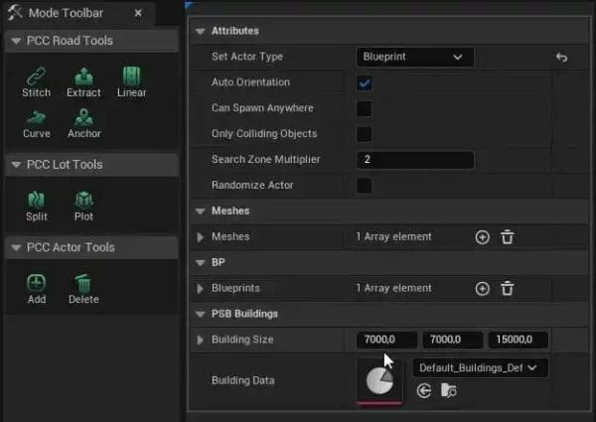Choose the Linear road tool
This screenshot has width=596, height=422.
pyautogui.click(x=131, y=81)
